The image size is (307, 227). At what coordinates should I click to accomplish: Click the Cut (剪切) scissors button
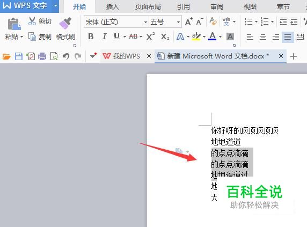point(40,21)
